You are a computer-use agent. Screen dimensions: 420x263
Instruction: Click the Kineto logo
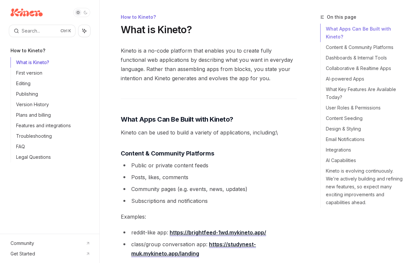coord(27,12)
